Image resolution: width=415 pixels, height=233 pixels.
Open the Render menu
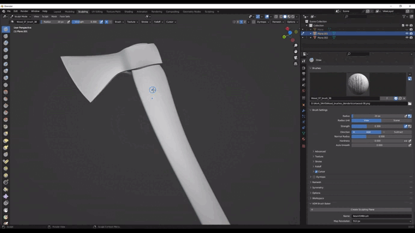pyautogui.click(x=24, y=11)
